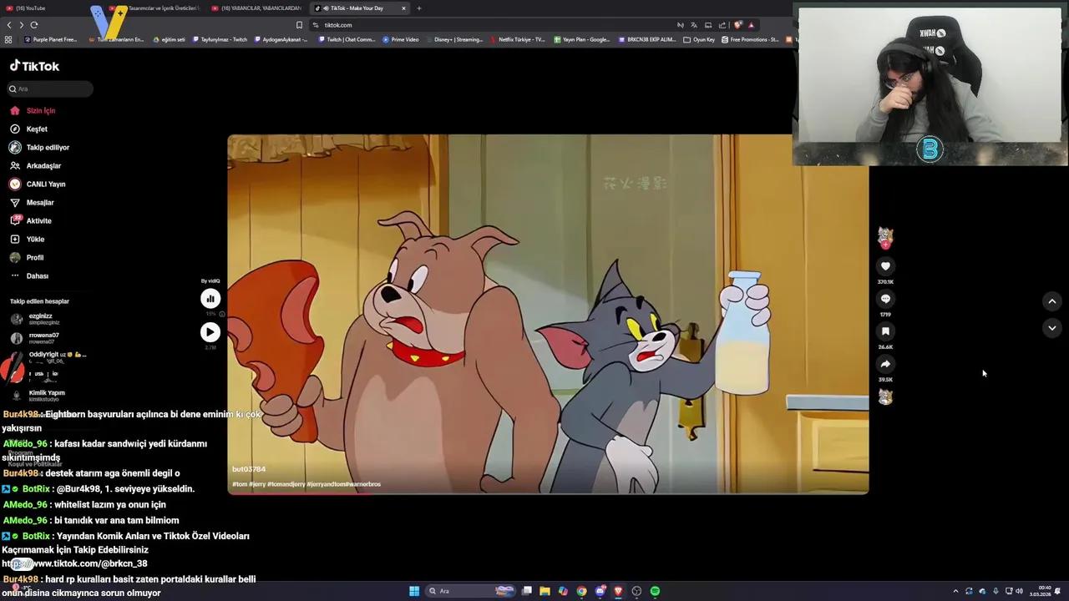Open the but03784 creator profile
Viewport: 1069px width, 601px height.
pos(249,469)
